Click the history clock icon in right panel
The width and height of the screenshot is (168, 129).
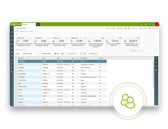156,62
